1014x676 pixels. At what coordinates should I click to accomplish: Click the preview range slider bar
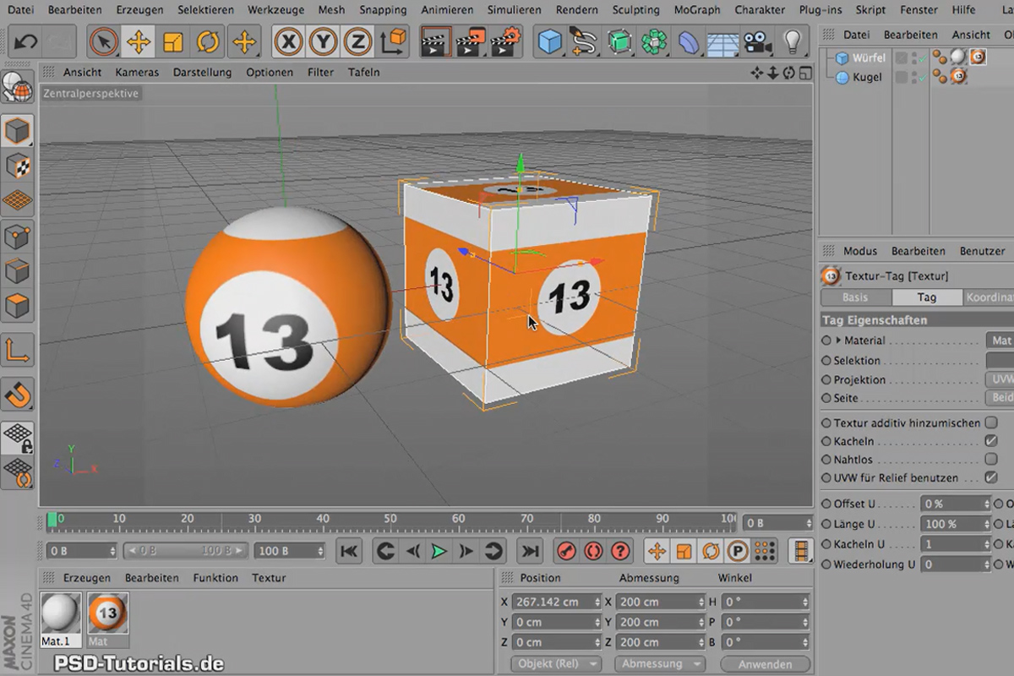click(x=185, y=551)
